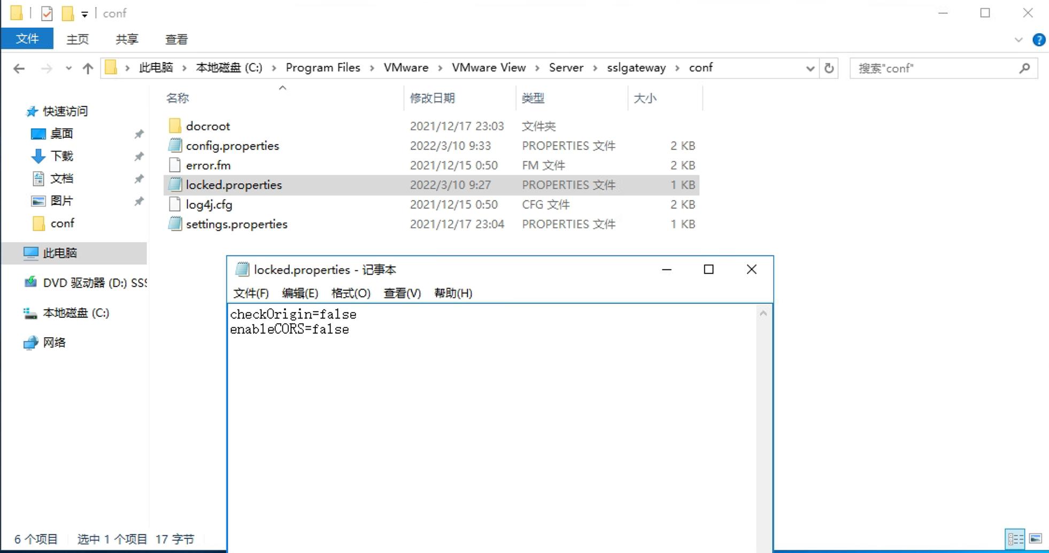
Task: Open the address bar history dropdown
Action: click(x=811, y=68)
